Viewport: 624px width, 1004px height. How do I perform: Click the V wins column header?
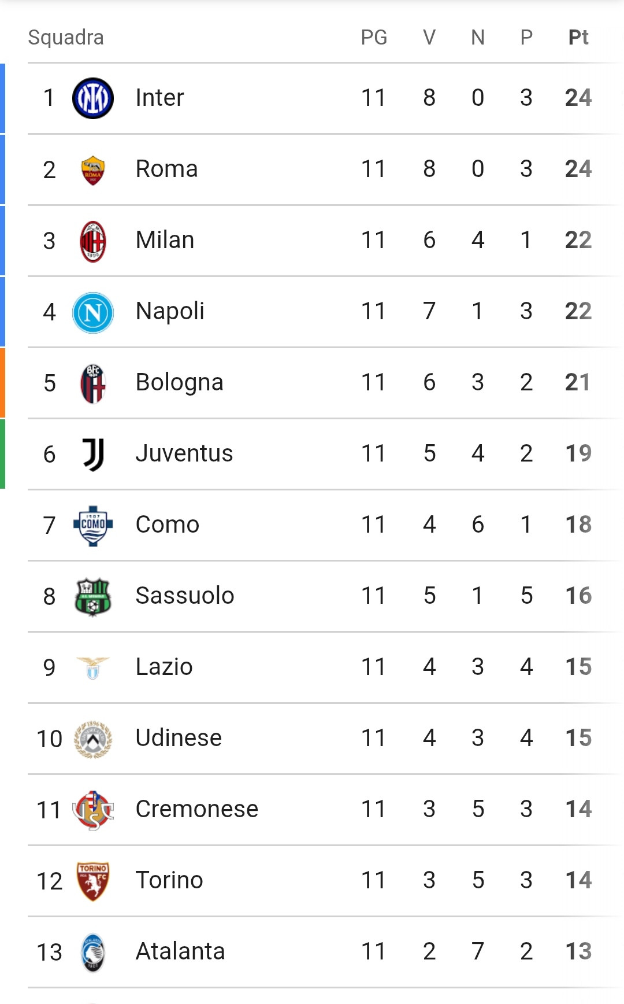429,38
